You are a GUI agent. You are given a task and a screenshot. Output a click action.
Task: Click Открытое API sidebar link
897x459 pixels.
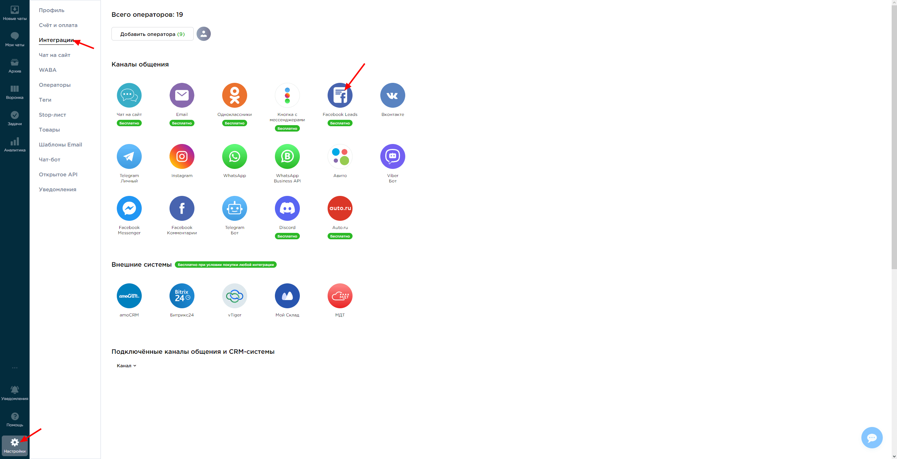(59, 175)
